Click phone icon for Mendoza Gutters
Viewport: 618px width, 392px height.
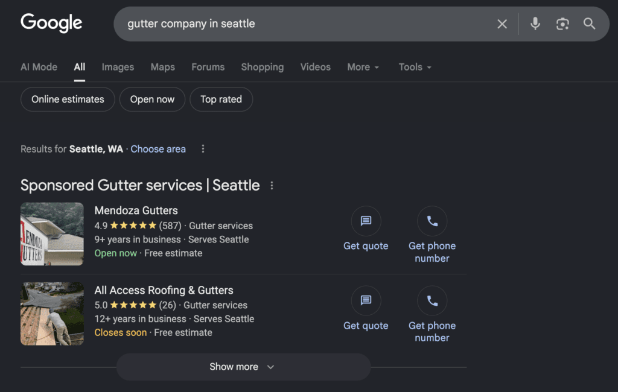pos(432,221)
